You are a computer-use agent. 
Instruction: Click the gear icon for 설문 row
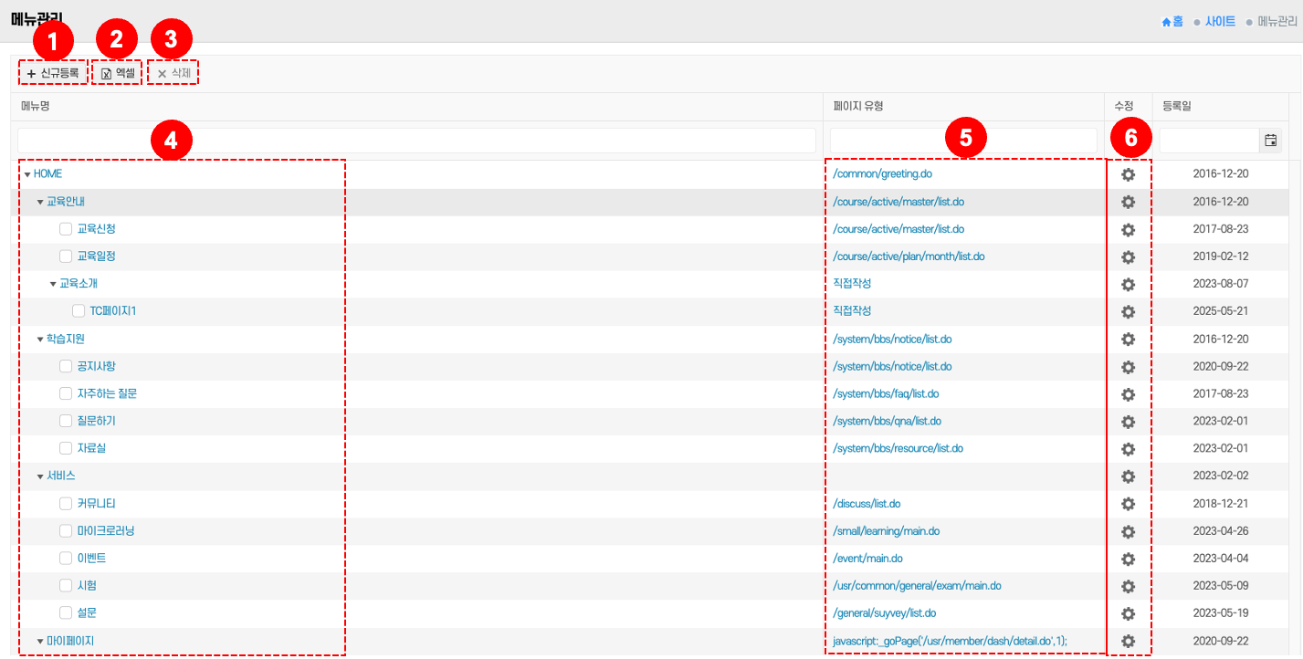(1128, 613)
